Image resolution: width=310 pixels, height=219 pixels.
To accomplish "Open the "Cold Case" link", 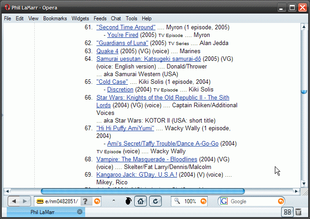I will [x=112, y=82].
